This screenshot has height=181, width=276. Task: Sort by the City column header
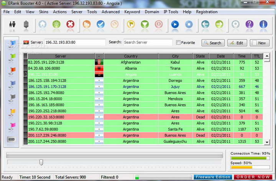(x=175, y=56)
